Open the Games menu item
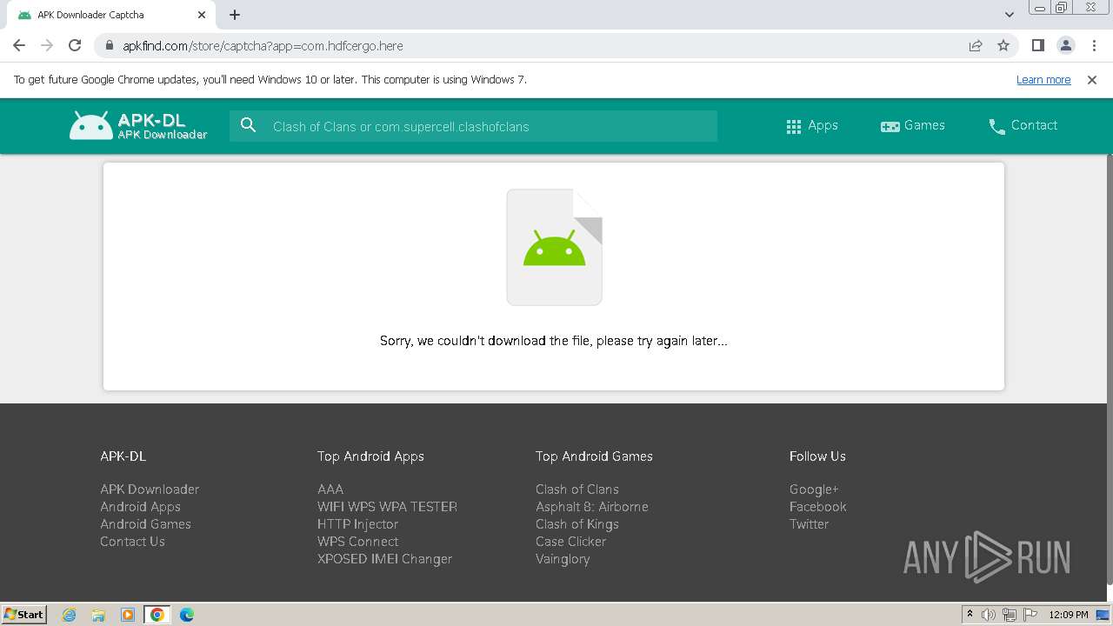Screen dimensions: 1113x626 (x=912, y=125)
